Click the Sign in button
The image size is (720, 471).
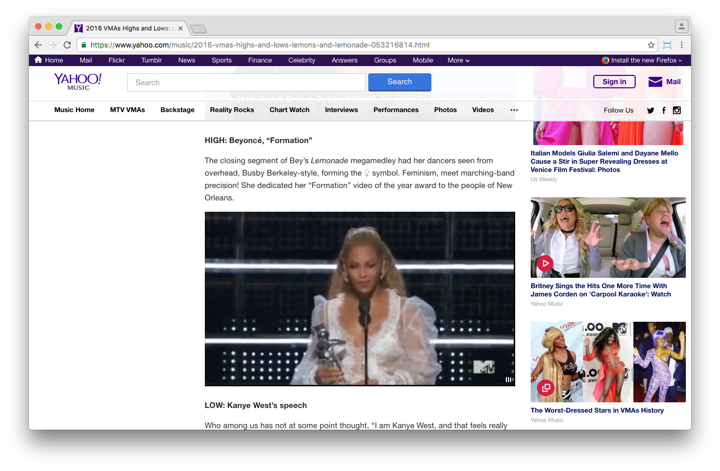pos(614,82)
